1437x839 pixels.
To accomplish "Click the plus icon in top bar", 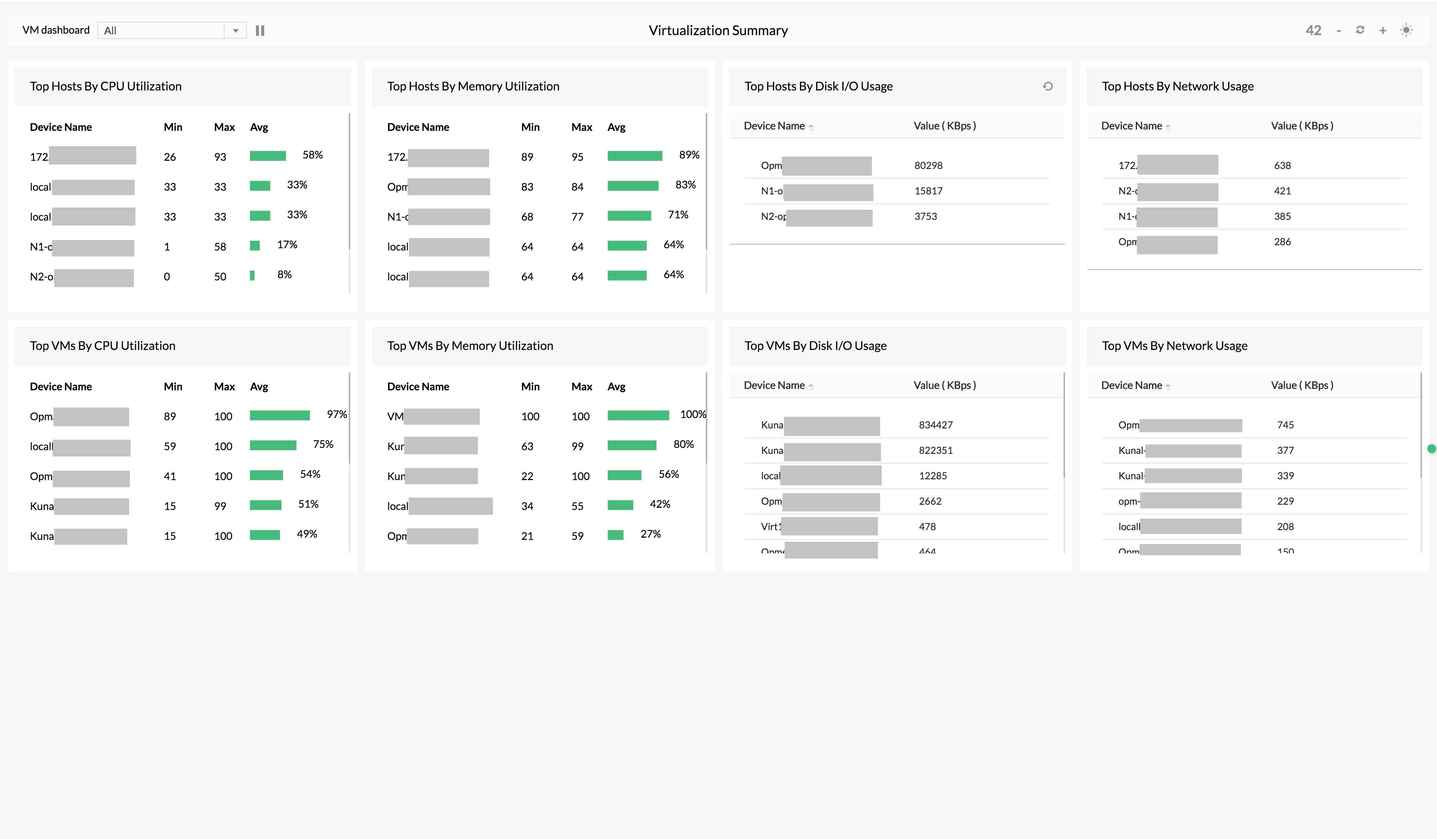I will pyautogui.click(x=1383, y=31).
